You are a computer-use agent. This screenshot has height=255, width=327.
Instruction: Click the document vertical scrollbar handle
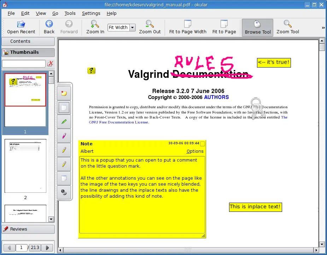pos(322,47)
